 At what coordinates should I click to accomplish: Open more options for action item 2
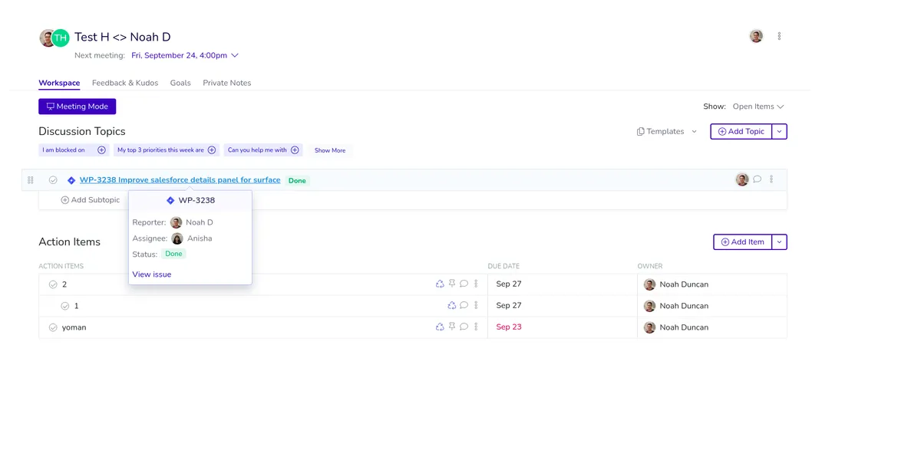point(476,284)
